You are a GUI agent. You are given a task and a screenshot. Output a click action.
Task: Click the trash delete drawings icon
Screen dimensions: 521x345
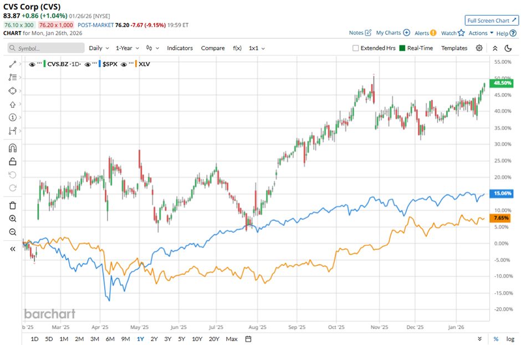(x=12, y=205)
